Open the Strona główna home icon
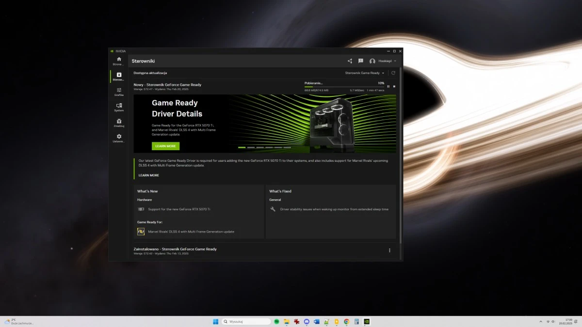The image size is (582, 327). tap(118, 60)
